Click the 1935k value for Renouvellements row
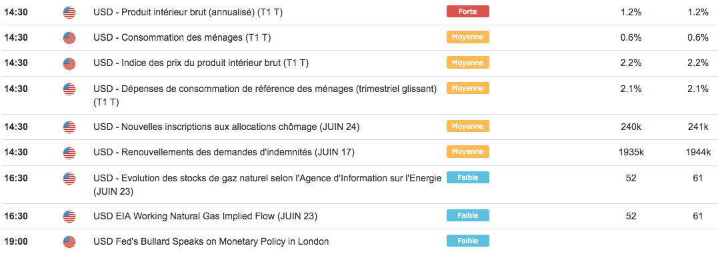Screen dimensions: 718x256 [631, 153]
